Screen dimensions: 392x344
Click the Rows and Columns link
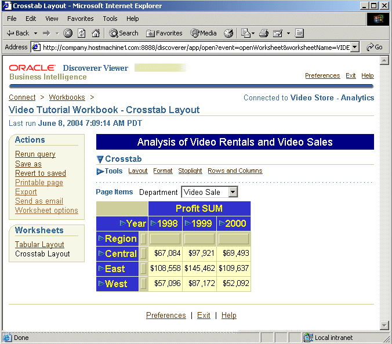point(235,171)
